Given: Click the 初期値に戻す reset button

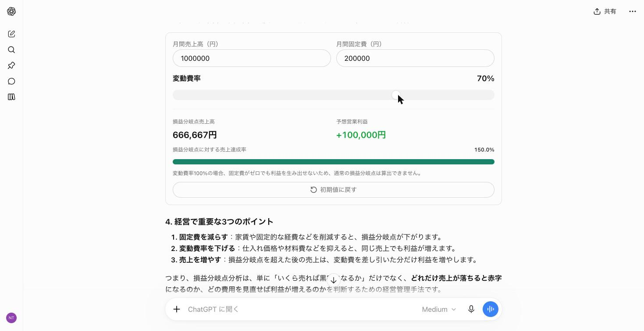Looking at the screenshot, I should [334, 190].
